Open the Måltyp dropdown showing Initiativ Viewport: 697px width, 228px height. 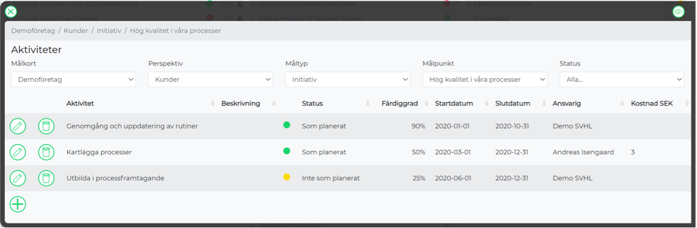(348, 80)
